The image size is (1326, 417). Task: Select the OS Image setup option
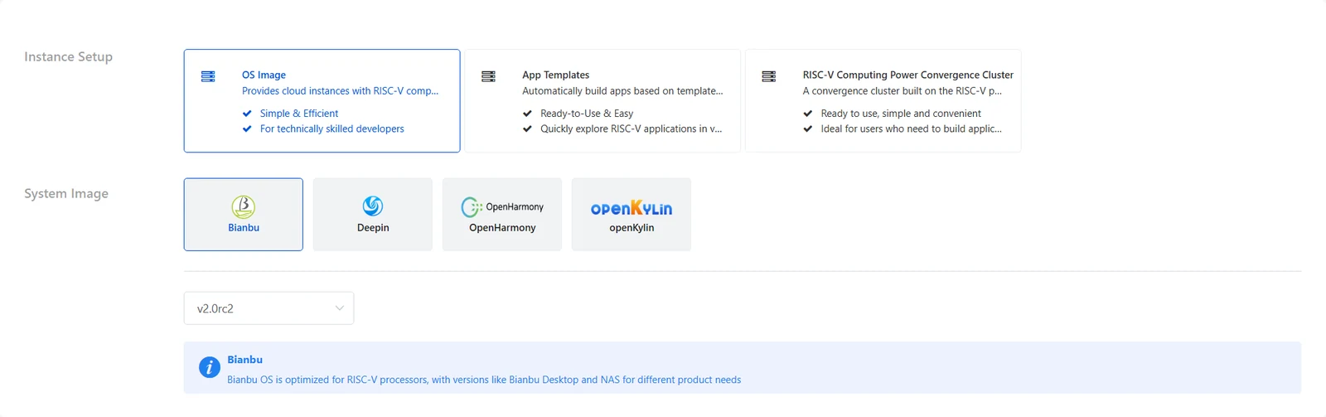(x=322, y=101)
